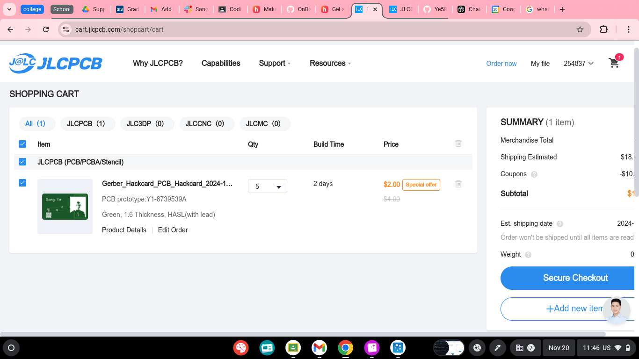639x359 pixels.
Task: Click the Hackcard PCB thumbnail image
Action: click(65, 207)
